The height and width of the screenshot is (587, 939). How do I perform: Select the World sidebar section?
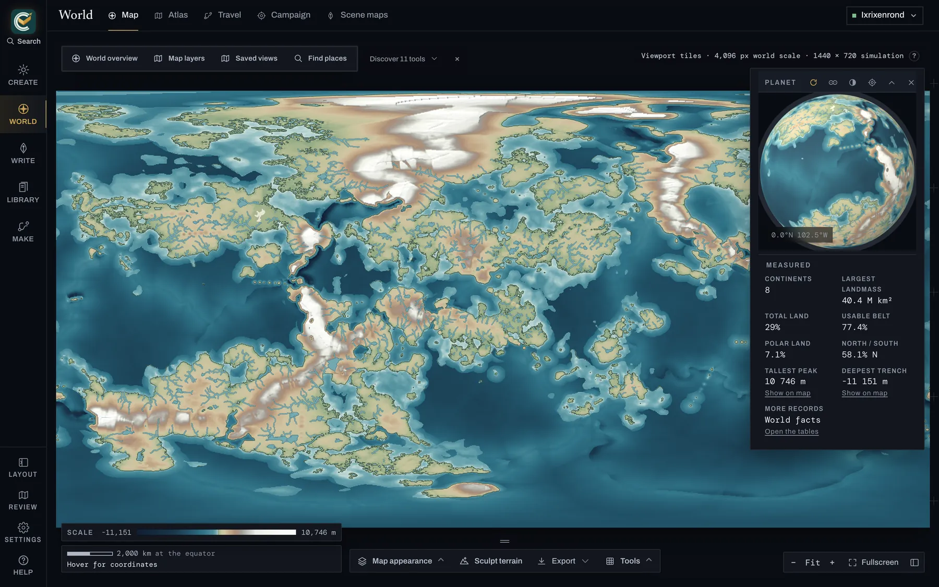point(23,114)
